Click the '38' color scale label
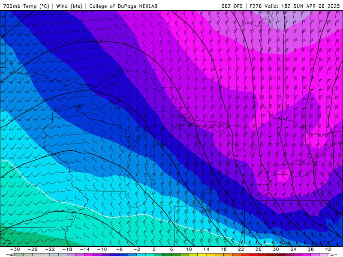 (310, 249)
